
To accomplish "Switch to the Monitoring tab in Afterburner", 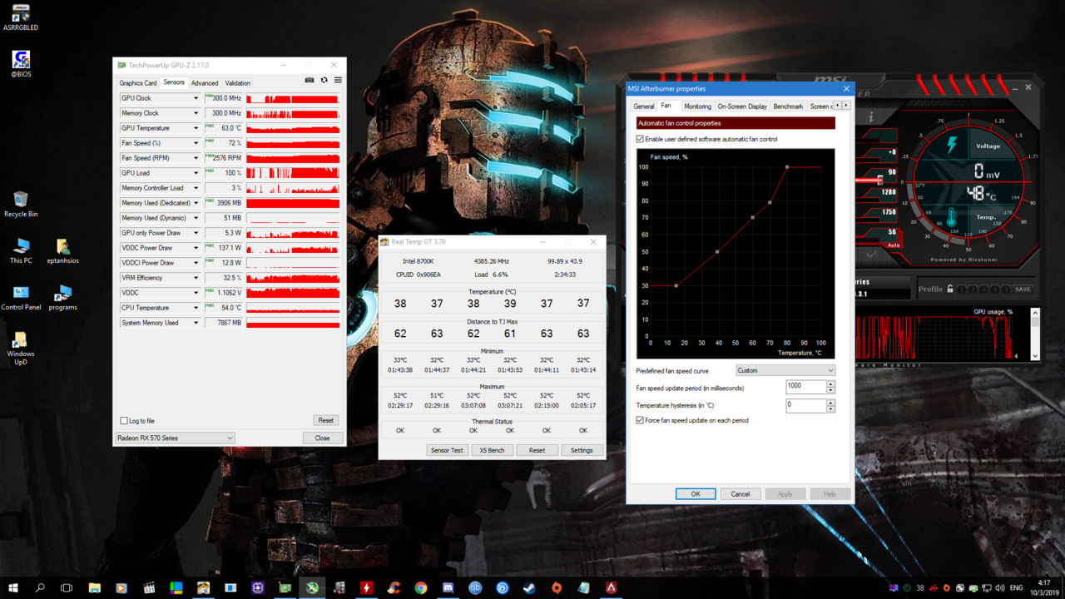I will click(x=697, y=106).
